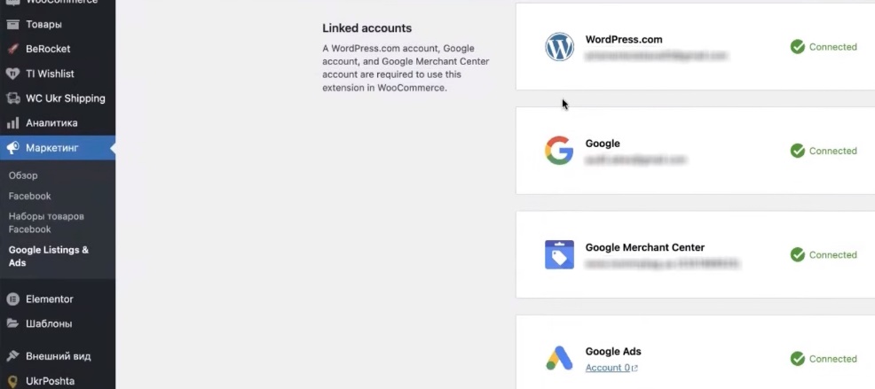Select the Маркетинг menu item
875x389 pixels.
[x=52, y=148]
